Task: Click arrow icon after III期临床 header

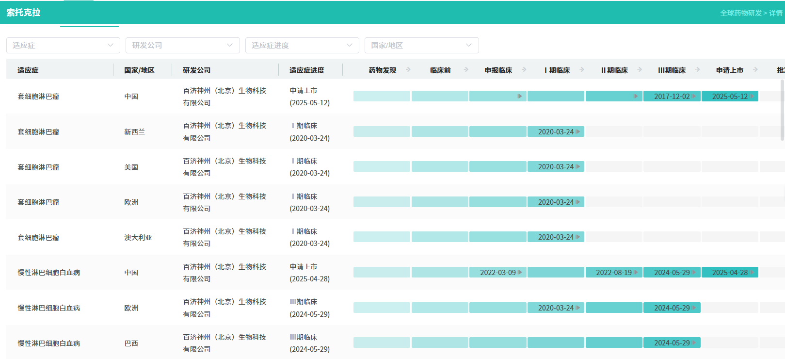Action: click(698, 70)
